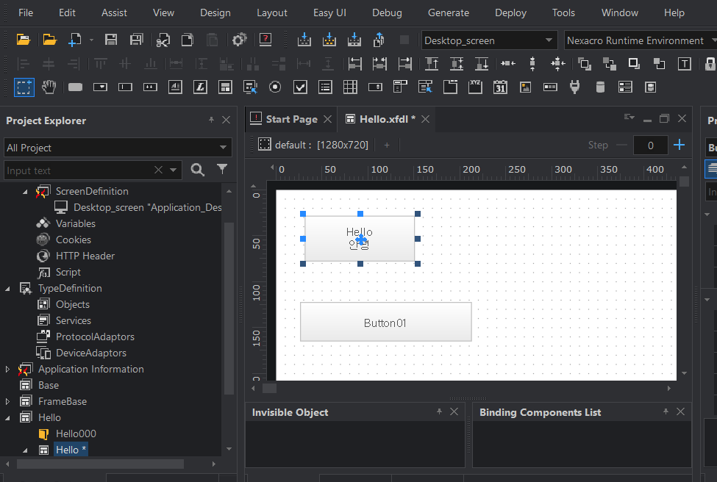Open the Deploy menu
This screenshot has height=482, width=717.
click(511, 12)
